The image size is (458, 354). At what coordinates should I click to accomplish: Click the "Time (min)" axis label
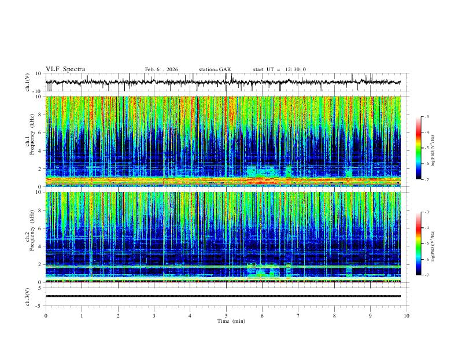coord(231,321)
